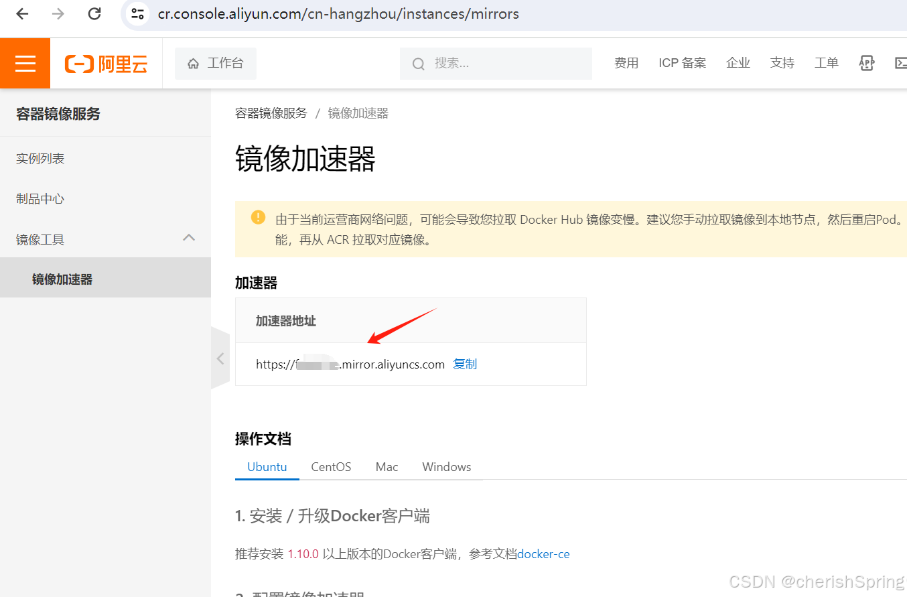Image resolution: width=907 pixels, height=597 pixels.
Task: Reload the current page
Action: (x=94, y=13)
